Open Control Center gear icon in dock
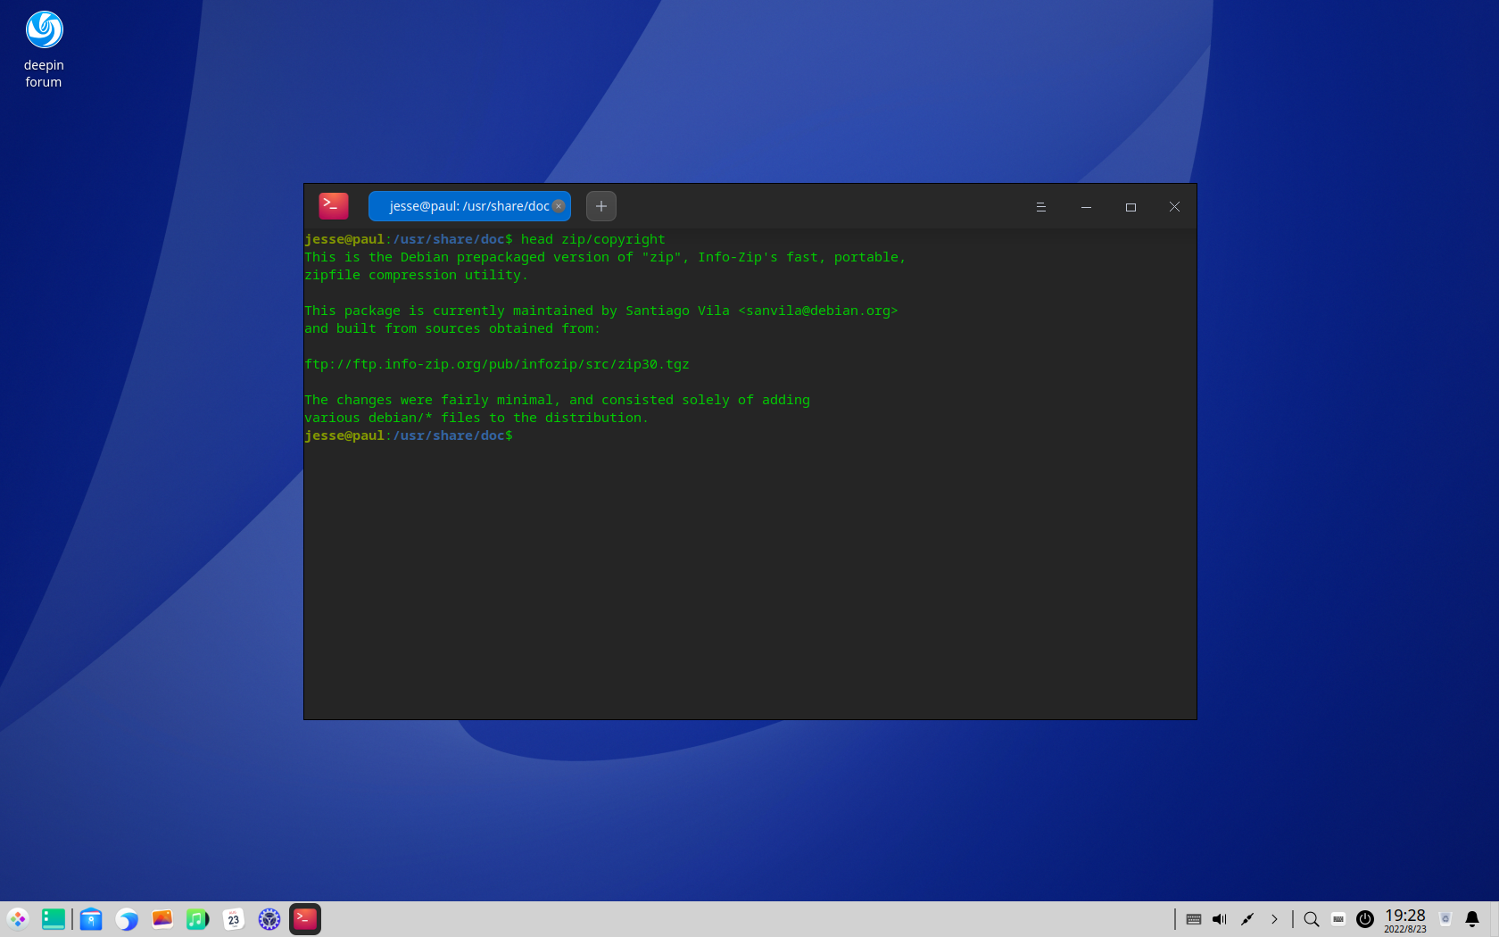 [x=269, y=919]
